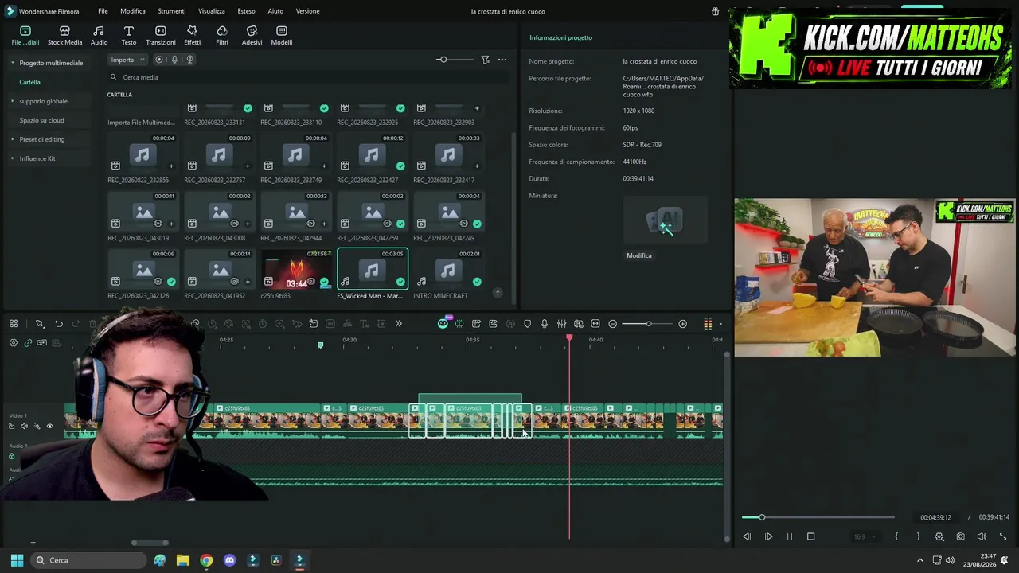Undo the last timeline action

[58, 324]
